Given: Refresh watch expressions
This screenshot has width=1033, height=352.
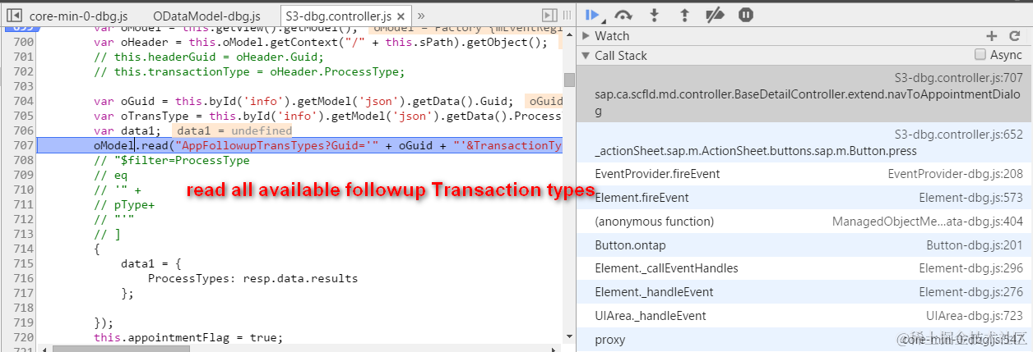Looking at the screenshot, I should point(1014,35).
